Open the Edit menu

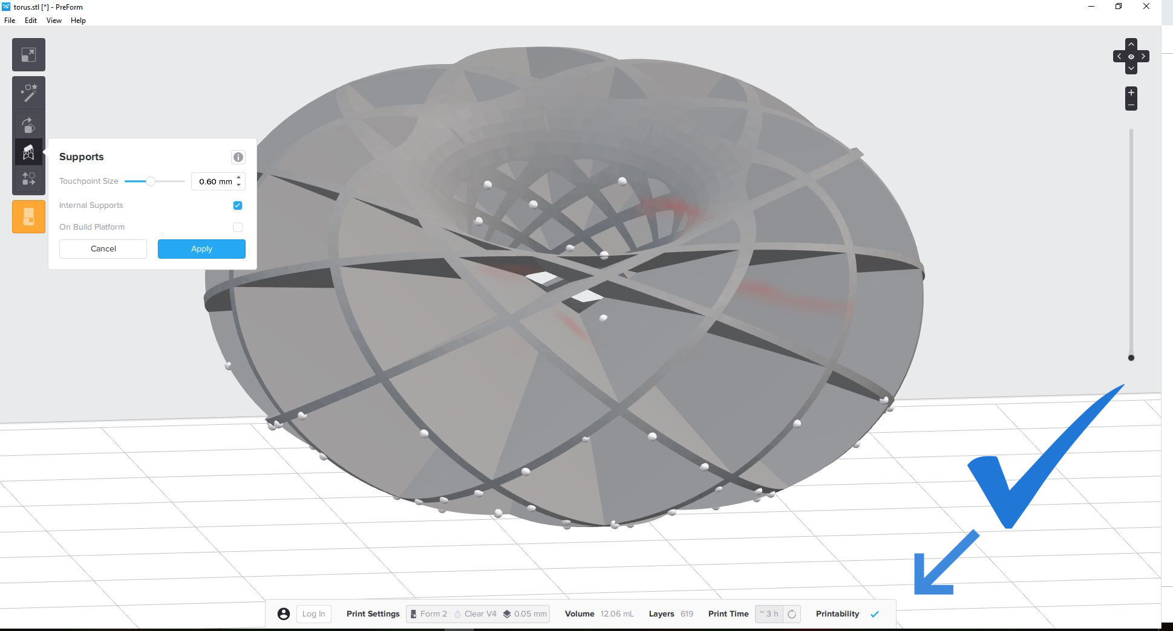(31, 21)
